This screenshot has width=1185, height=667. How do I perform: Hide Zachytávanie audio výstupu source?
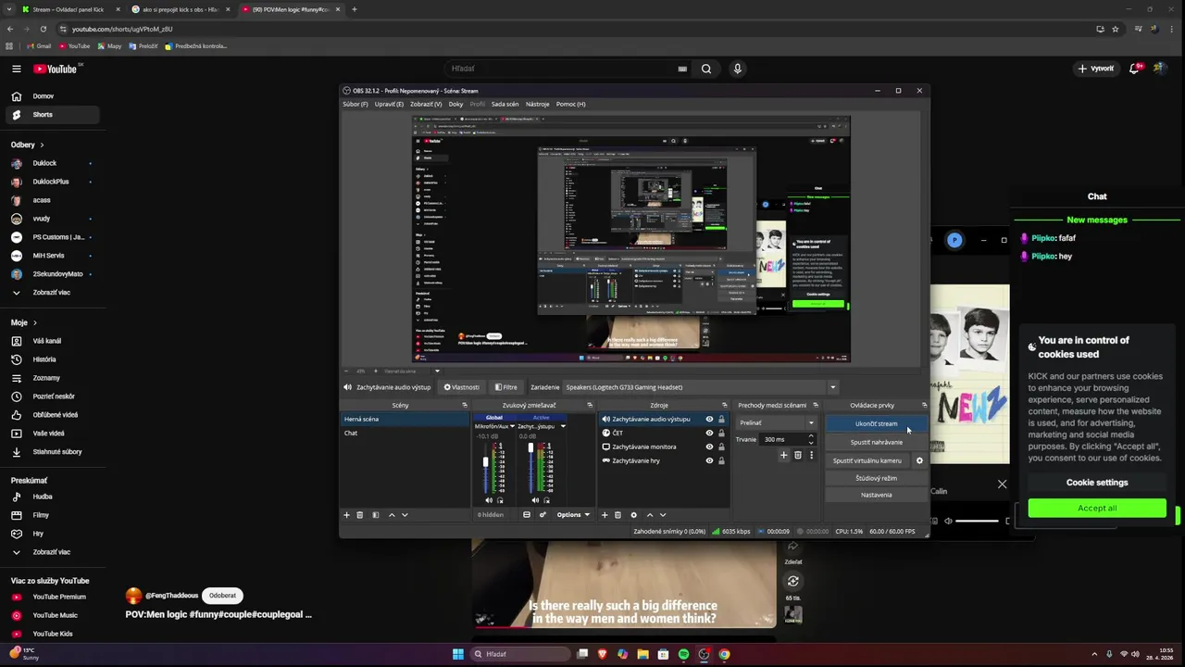710,419
